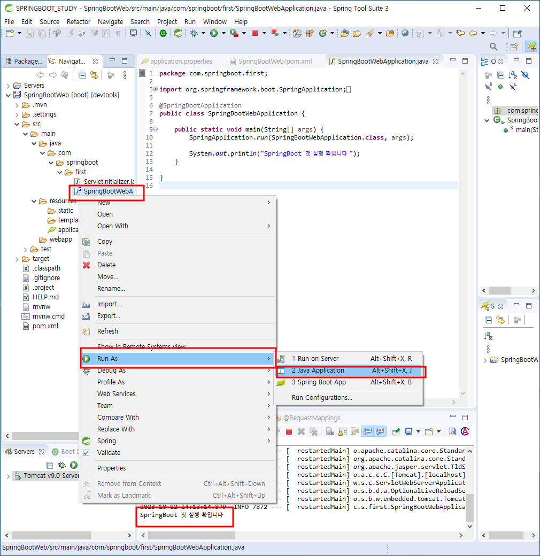Click the Boot Dashboard icon in toolbar
The height and width of the screenshot is (556, 540).
tap(163, 33)
